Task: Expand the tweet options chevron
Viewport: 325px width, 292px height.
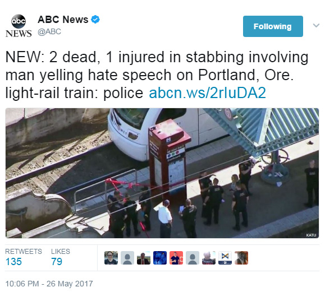Action: tap(316, 25)
